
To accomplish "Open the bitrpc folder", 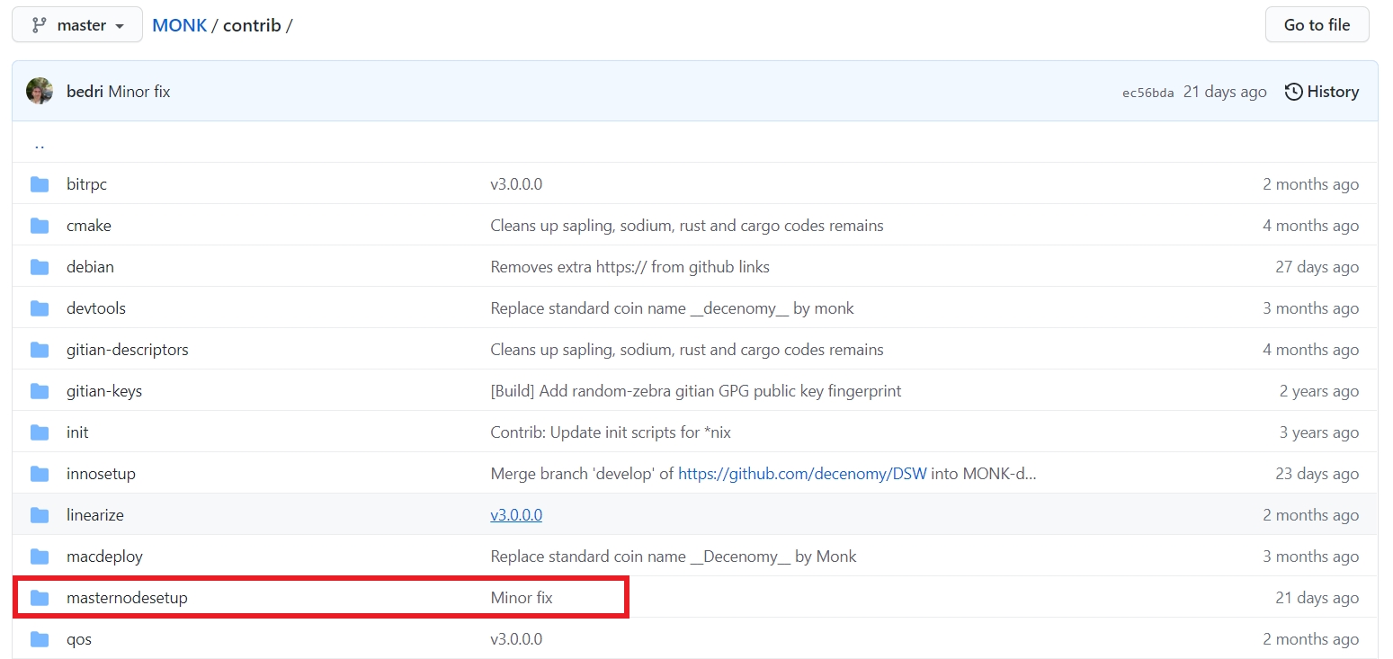I will tap(86, 184).
